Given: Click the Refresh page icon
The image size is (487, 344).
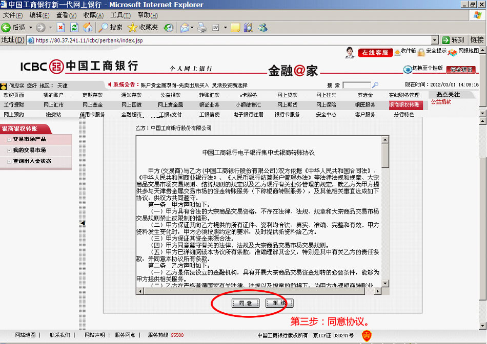Looking at the screenshot, I should click(x=74, y=28).
